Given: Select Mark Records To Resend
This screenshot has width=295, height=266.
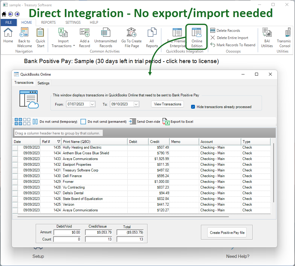Looking at the screenshot, I should coord(233,45).
